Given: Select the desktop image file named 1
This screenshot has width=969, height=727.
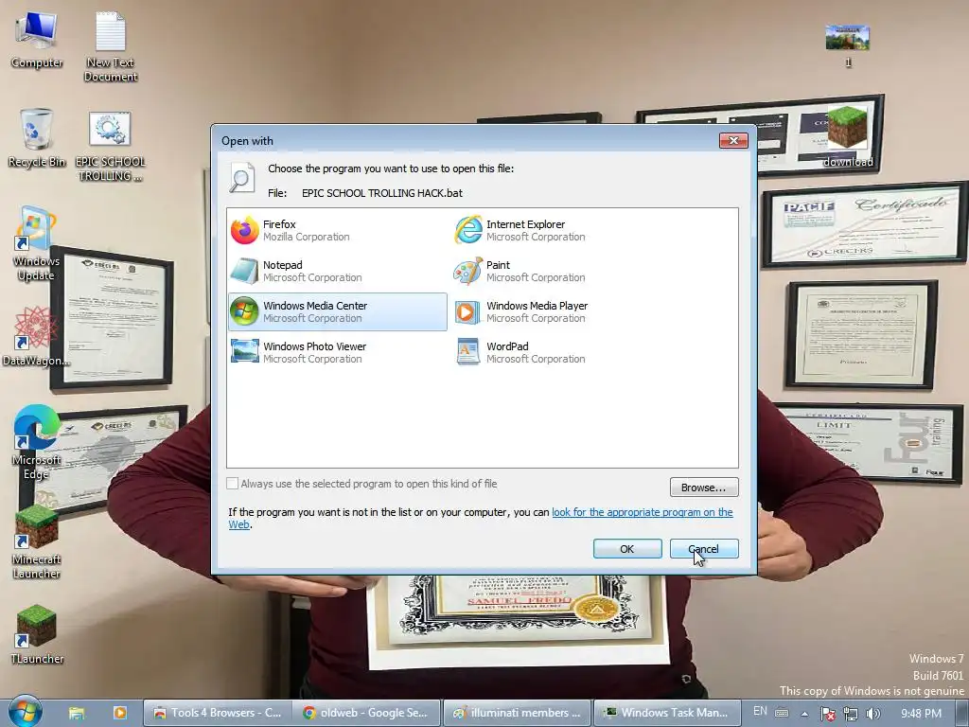Looking at the screenshot, I should 848,45.
